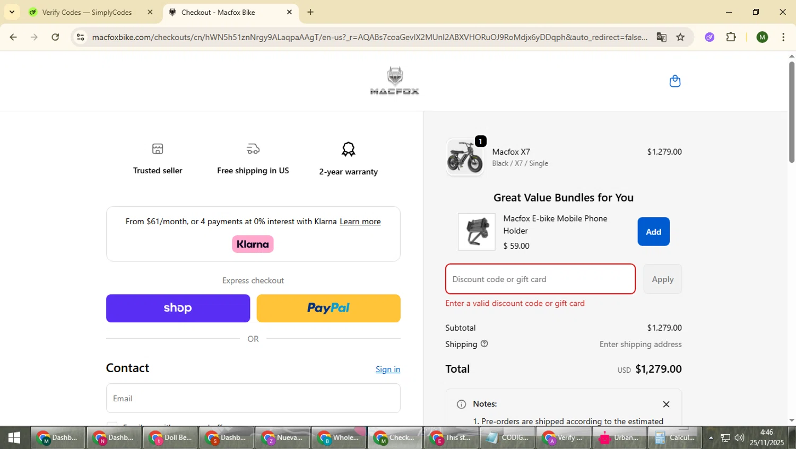
Task: Apply the discount code
Action: [x=662, y=279]
